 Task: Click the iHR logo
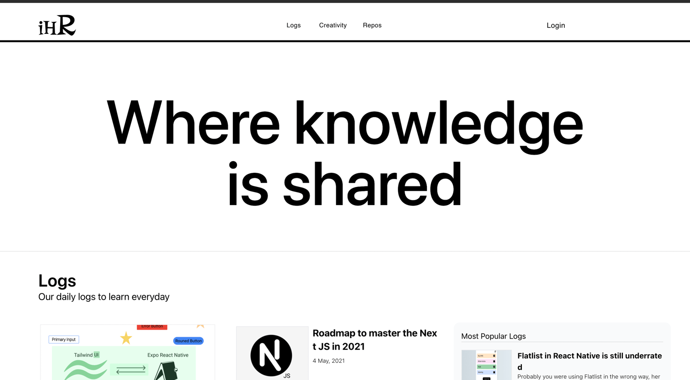pos(57,24)
